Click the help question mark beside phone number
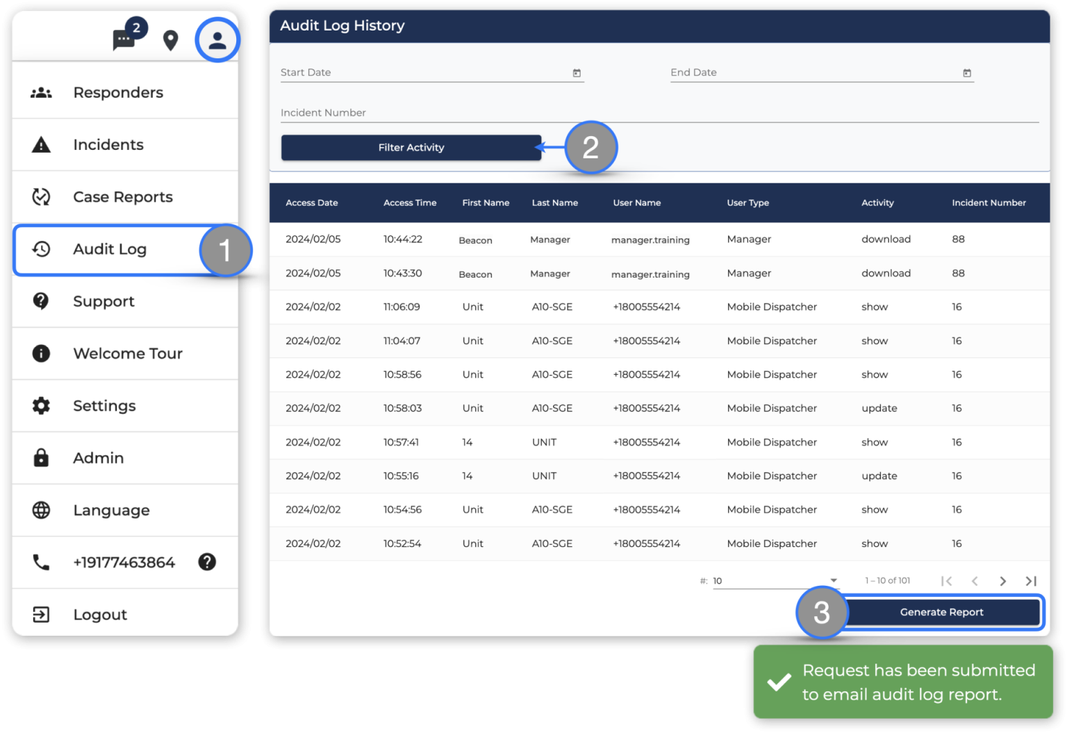This screenshot has width=1067, height=733. click(206, 562)
